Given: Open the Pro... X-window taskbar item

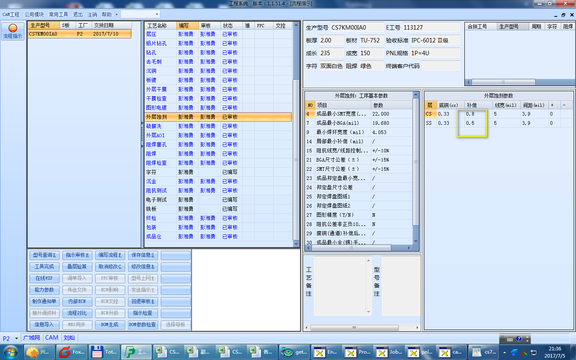Looking at the screenshot, I should (x=357, y=352).
